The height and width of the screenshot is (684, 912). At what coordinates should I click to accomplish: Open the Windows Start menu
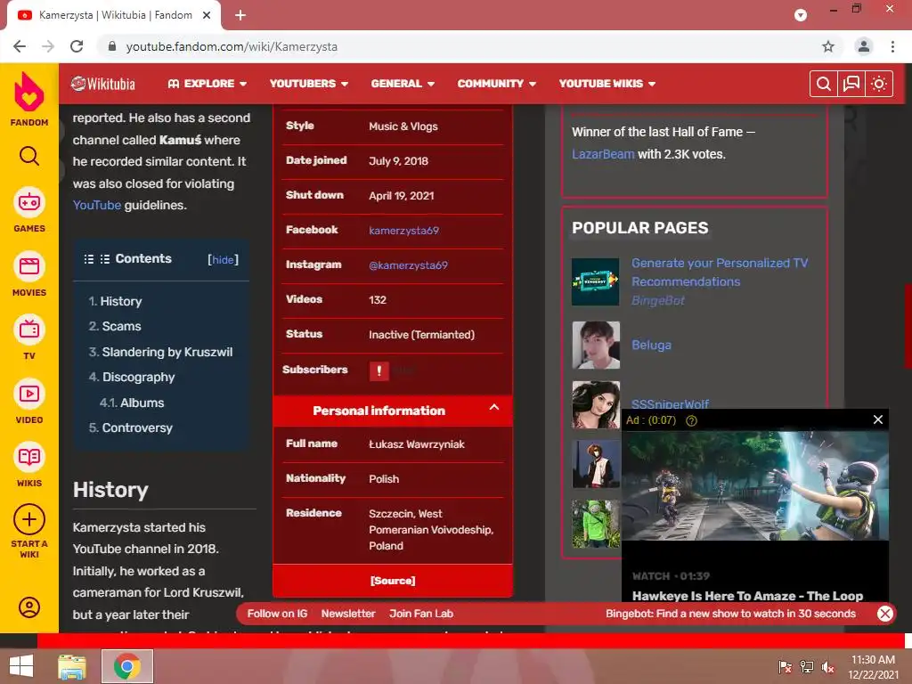tap(21, 666)
